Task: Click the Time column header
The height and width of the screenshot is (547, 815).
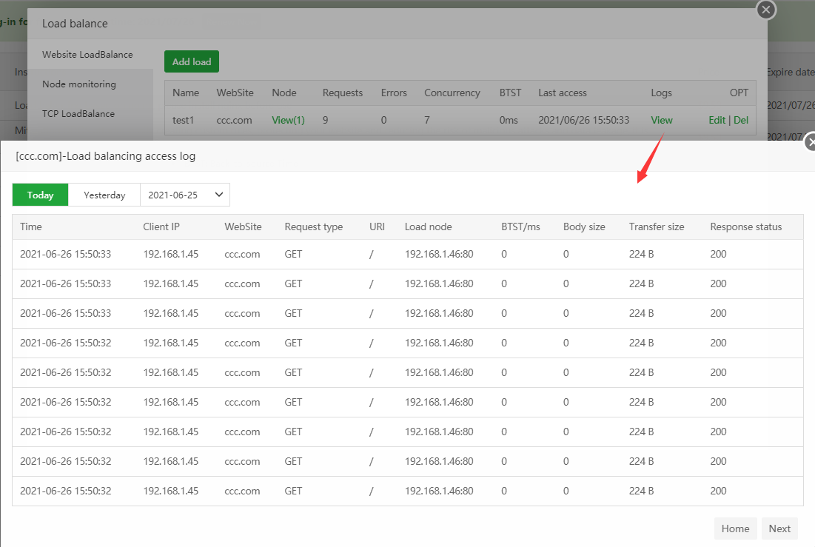Action: tap(31, 227)
